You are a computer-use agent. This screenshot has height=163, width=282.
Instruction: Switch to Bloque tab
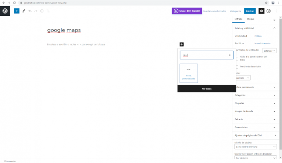251,19
